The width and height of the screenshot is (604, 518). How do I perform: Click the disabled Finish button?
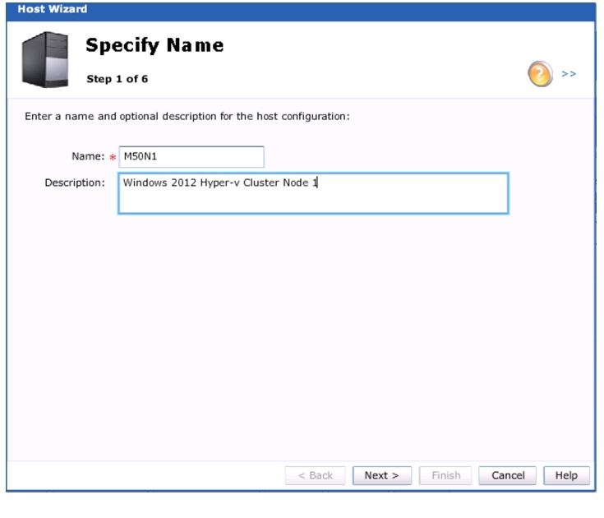[445, 475]
